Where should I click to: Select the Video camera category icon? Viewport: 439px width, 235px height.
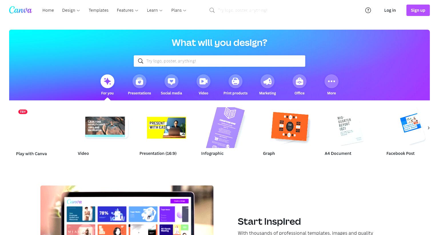coord(203,81)
